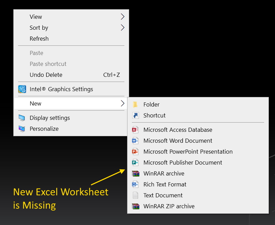Screen dimensions: 275x225
Task: Open Display settings from the menu
Action: click(71, 118)
